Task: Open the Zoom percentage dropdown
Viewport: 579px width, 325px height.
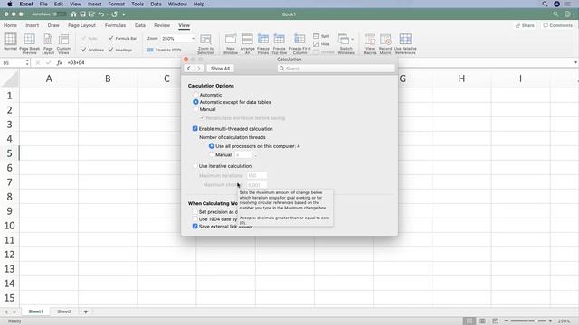Action: tap(193, 38)
